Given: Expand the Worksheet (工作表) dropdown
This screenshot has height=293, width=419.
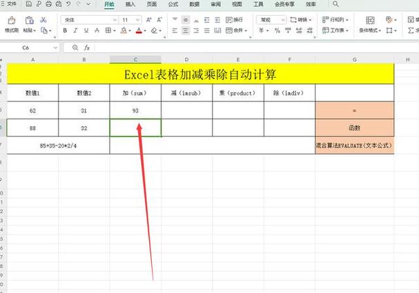Looking at the screenshot, I should coord(347,31).
